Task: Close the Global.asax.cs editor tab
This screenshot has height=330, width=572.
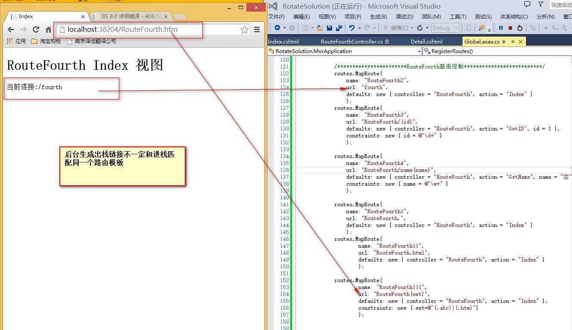Action: pos(520,42)
